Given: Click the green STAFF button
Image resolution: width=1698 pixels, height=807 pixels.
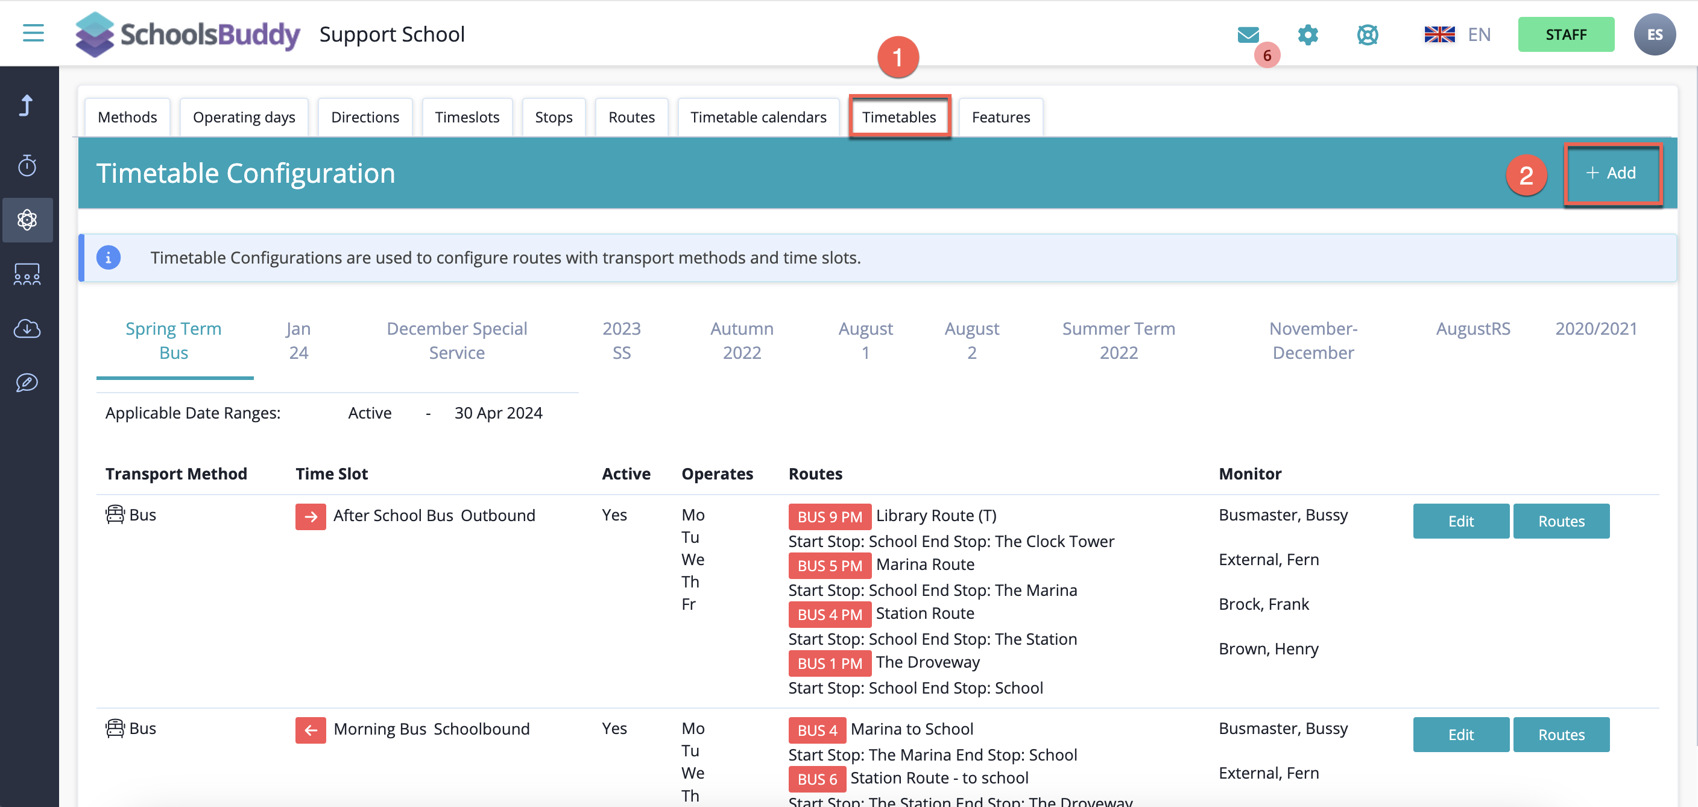Looking at the screenshot, I should coord(1565,34).
